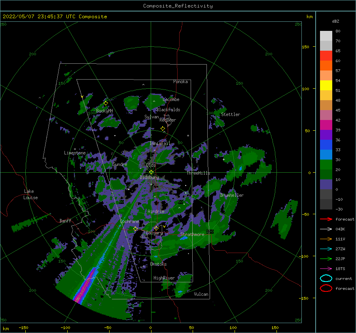
Task: Click the Didsbury city label
Action: coord(150,177)
